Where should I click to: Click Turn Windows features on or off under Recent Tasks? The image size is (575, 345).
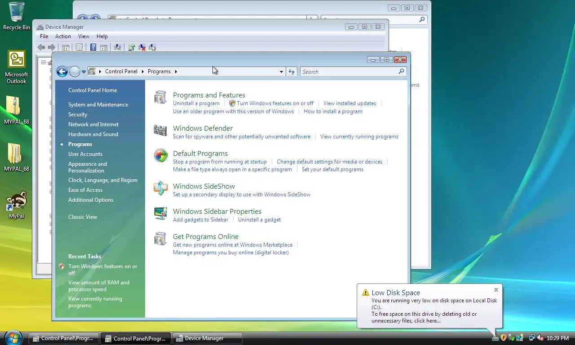click(102, 270)
